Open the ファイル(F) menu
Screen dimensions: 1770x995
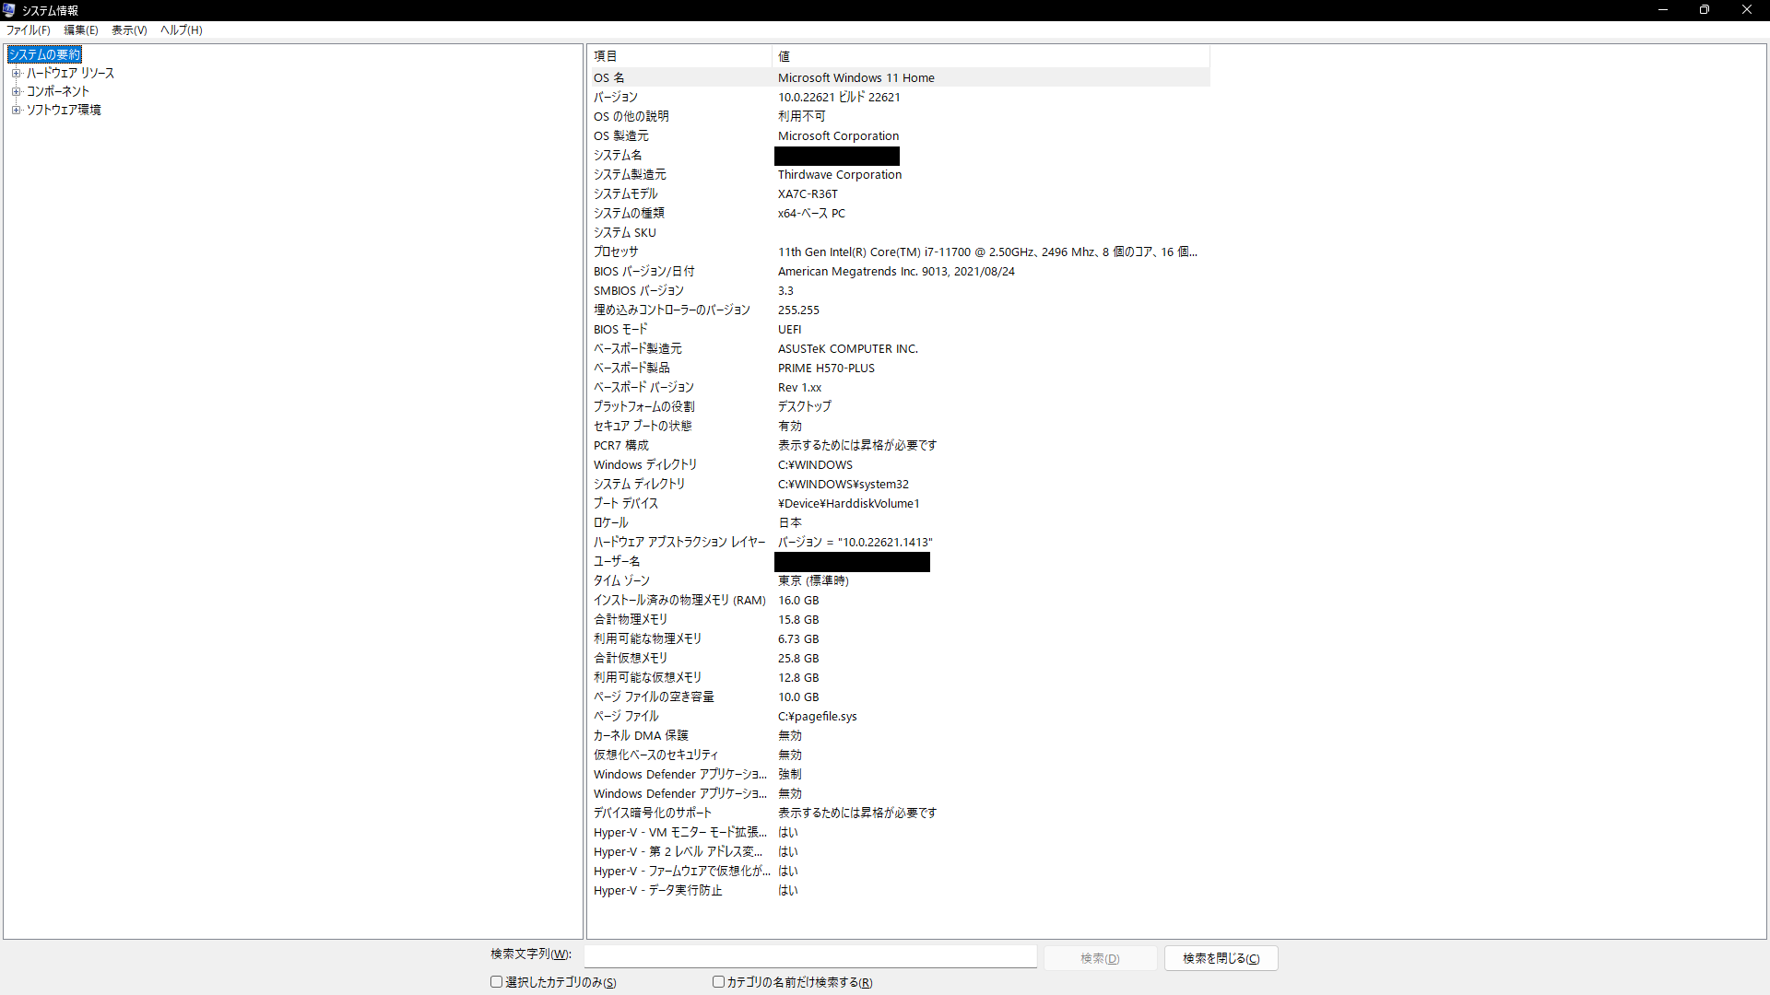[28, 30]
